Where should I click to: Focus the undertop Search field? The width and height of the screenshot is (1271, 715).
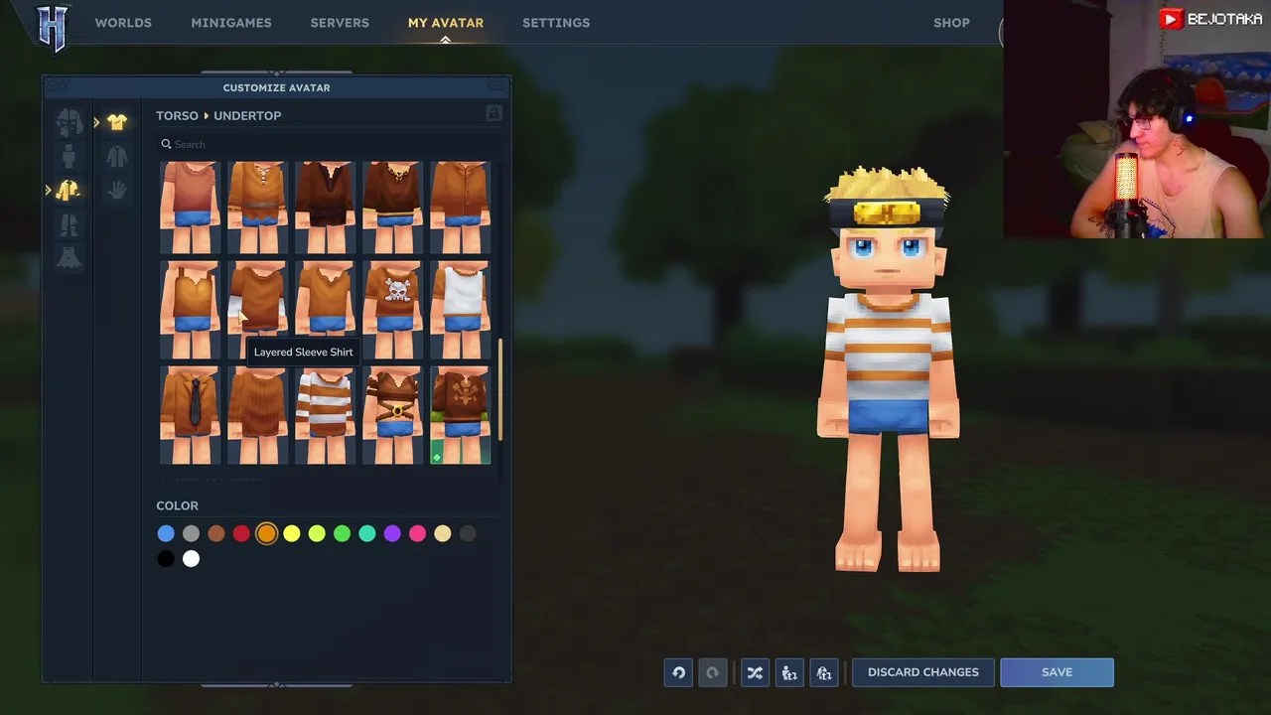pos(328,144)
